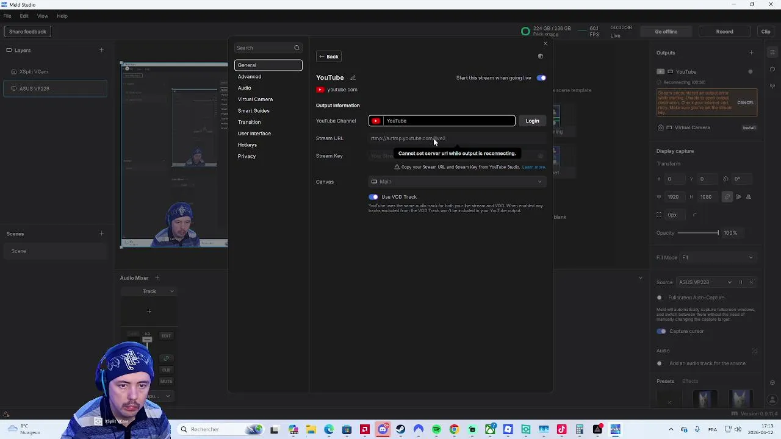The width and height of the screenshot is (781, 439).
Task: Cancel the reconnecting stream
Action: 746,102
